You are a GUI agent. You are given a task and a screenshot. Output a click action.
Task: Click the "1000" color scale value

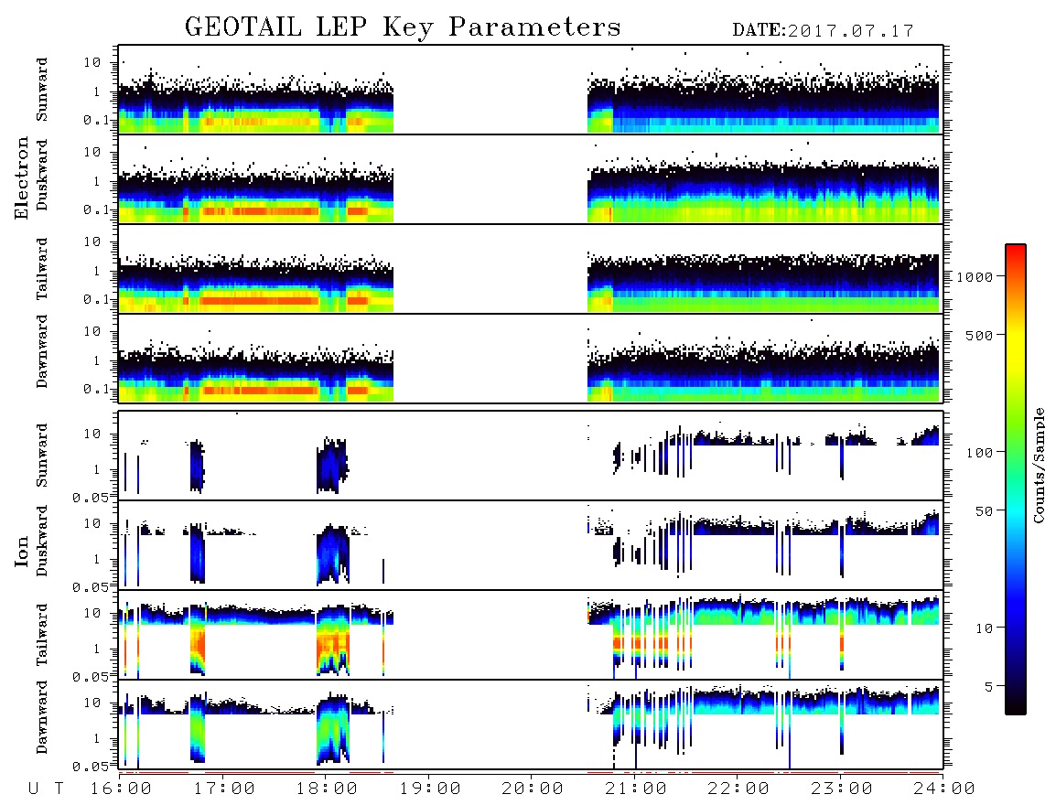pyautogui.click(x=975, y=276)
